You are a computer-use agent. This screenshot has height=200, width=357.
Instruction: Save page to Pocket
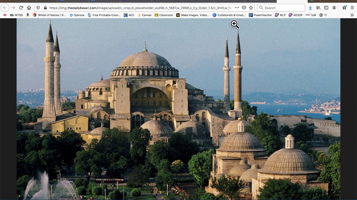(244, 8)
